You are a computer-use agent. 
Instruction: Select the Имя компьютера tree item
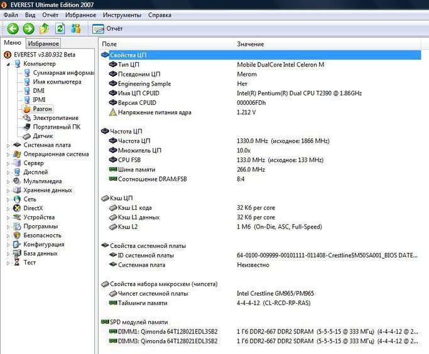[x=57, y=82]
